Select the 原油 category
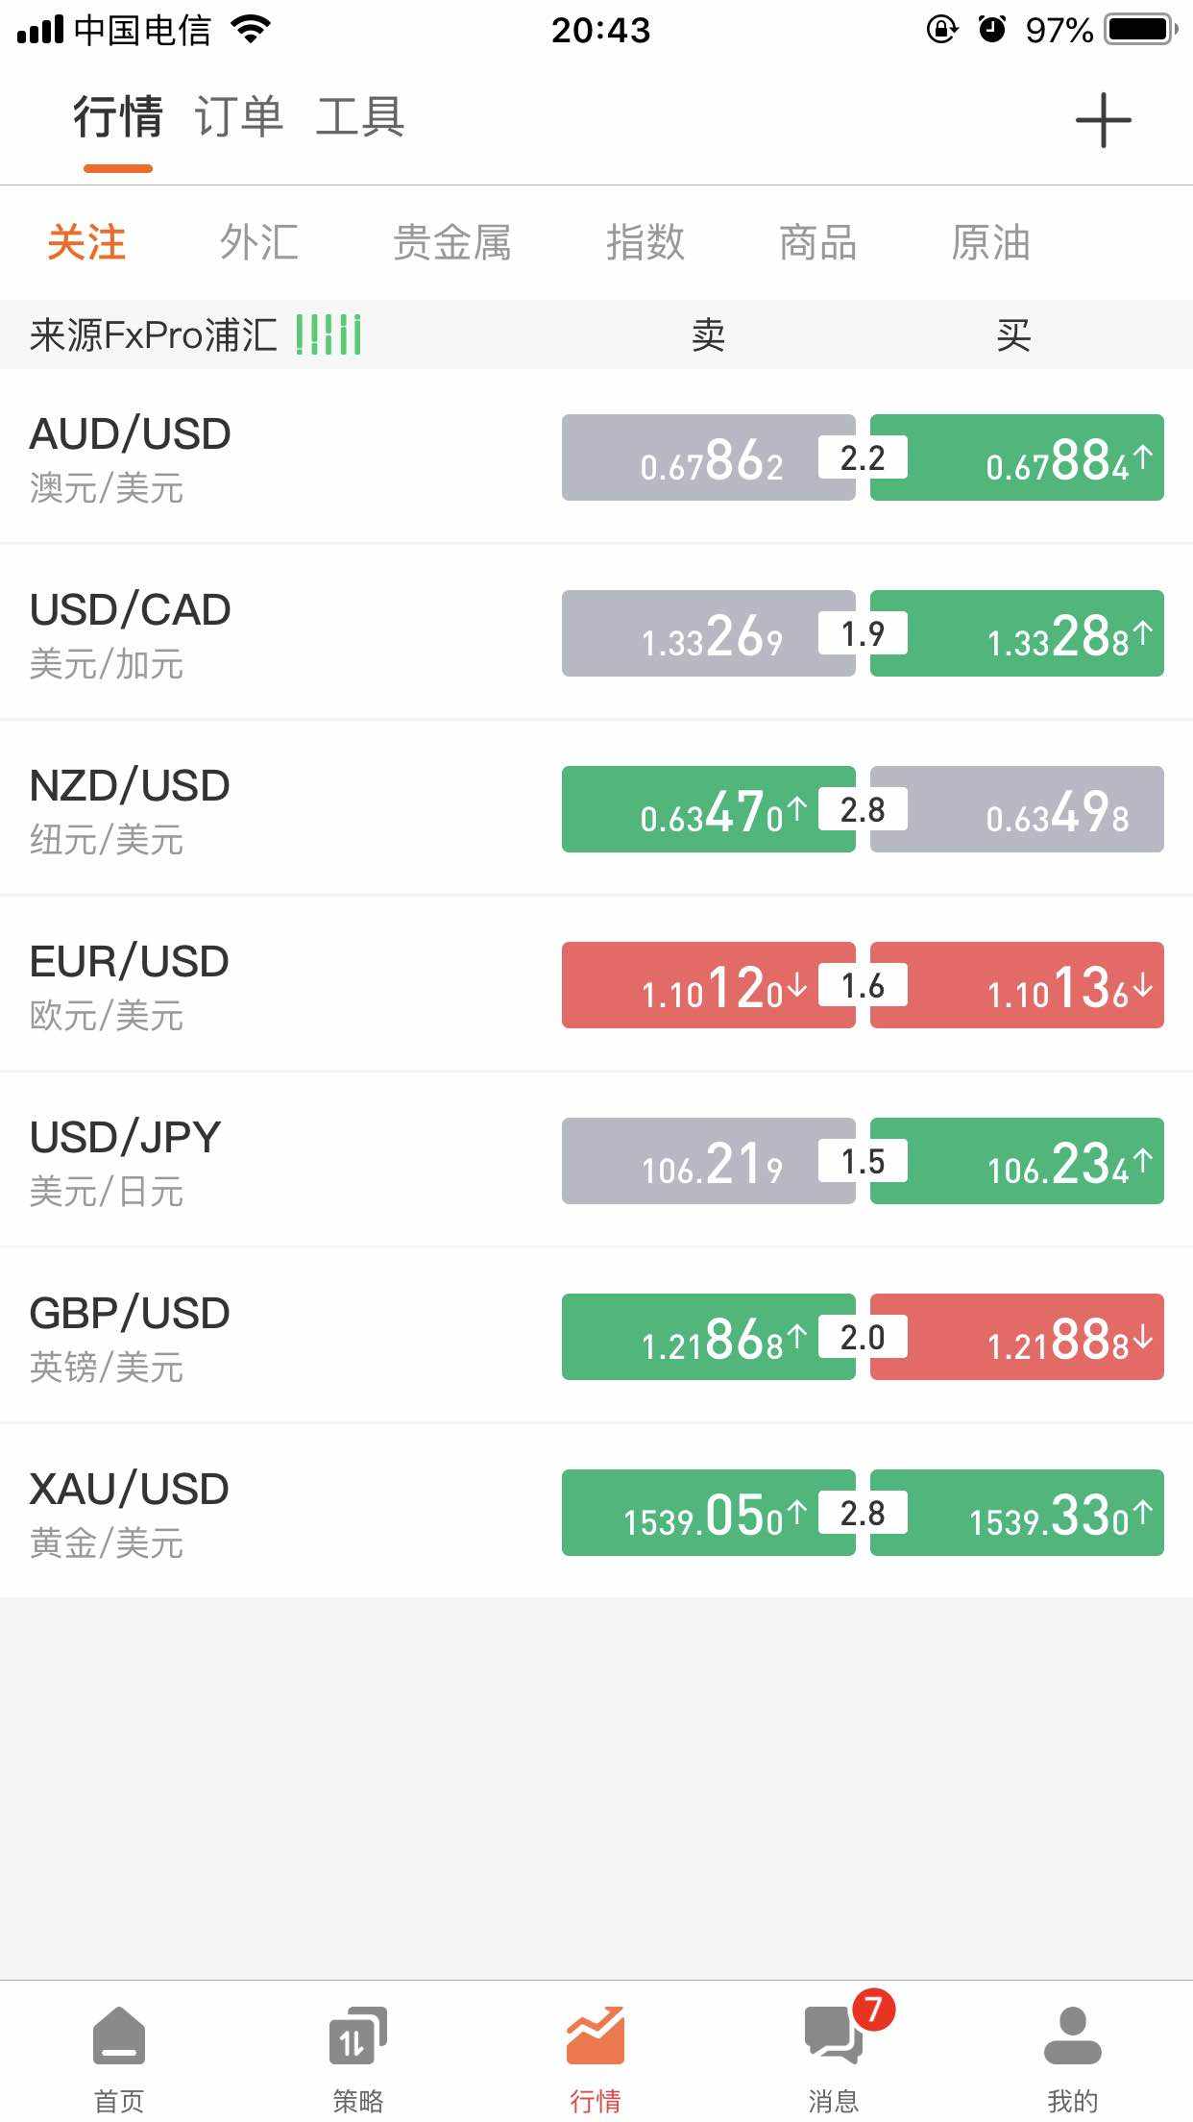Image resolution: width=1193 pixels, height=2122 pixels. click(x=991, y=242)
